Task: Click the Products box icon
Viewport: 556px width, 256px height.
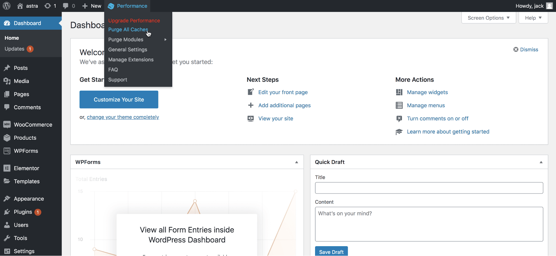Action: coord(7,138)
